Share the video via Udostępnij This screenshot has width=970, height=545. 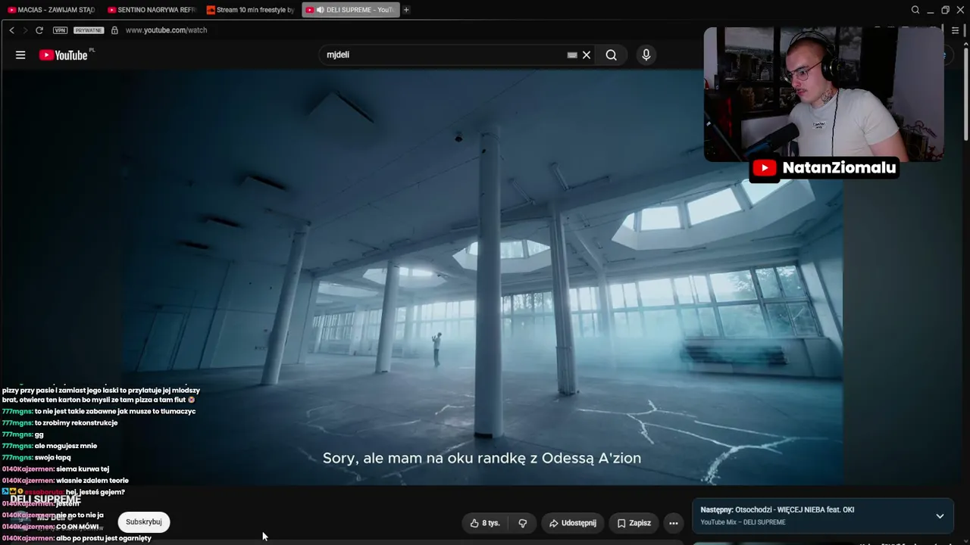tap(572, 523)
